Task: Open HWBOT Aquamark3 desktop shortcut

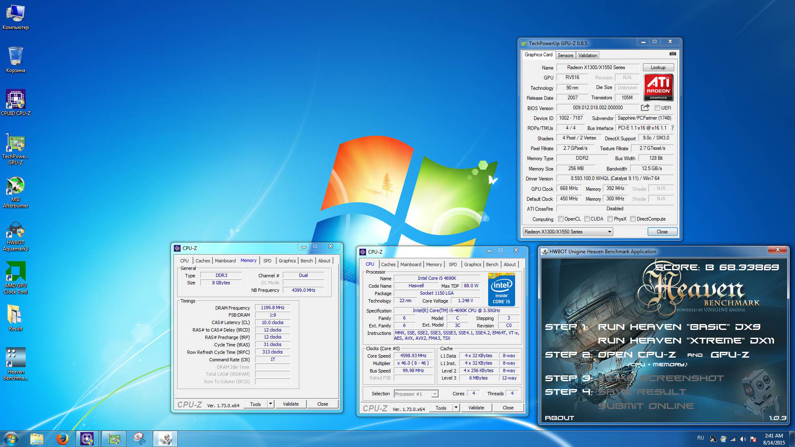Action: coord(16,236)
